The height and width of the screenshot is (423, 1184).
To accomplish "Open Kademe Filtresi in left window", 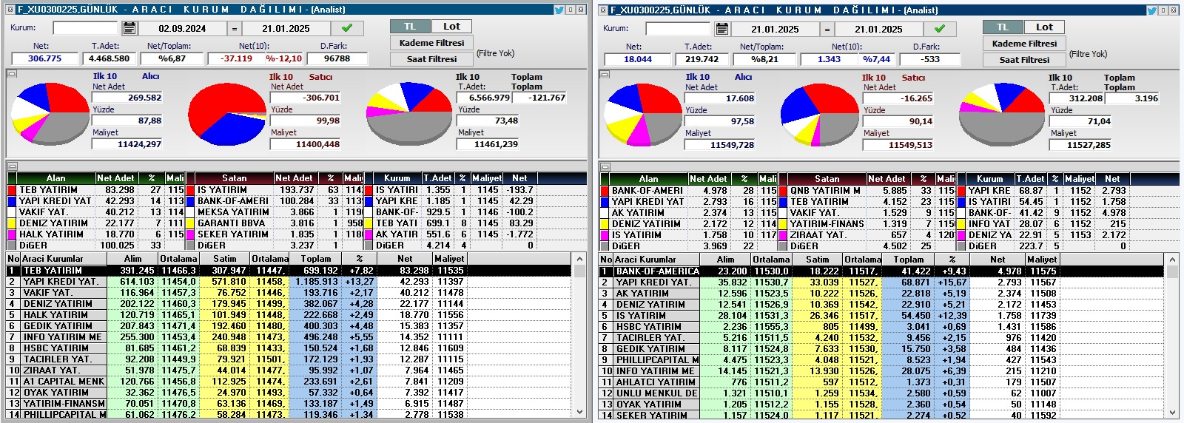I will pyautogui.click(x=431, y=43).
